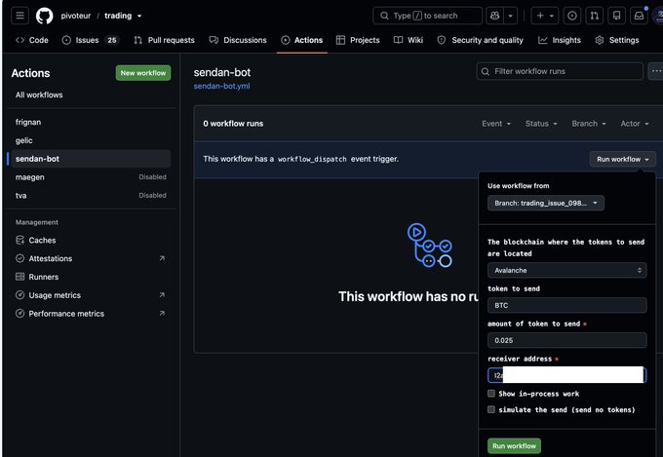The height and width of the screenshot is (457, 663).
Task: Open the Actions tab
Action: 302,40
